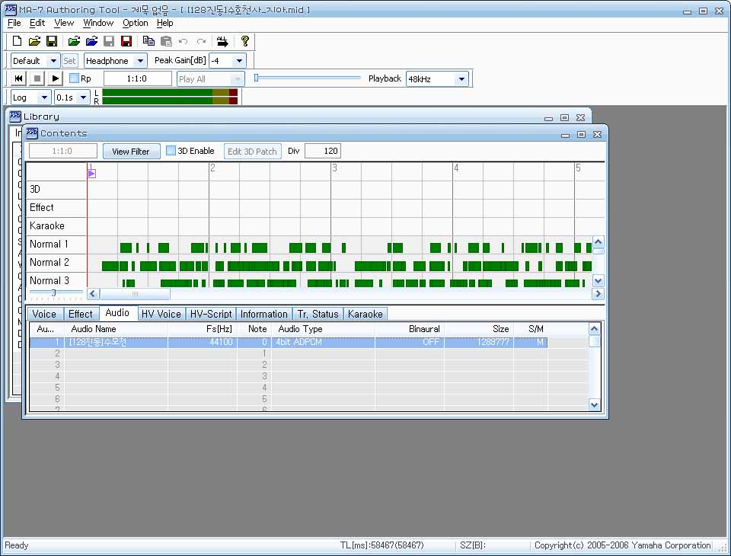
Task: Click the MA-7 app icon in title bar
Action: [10, 9]
